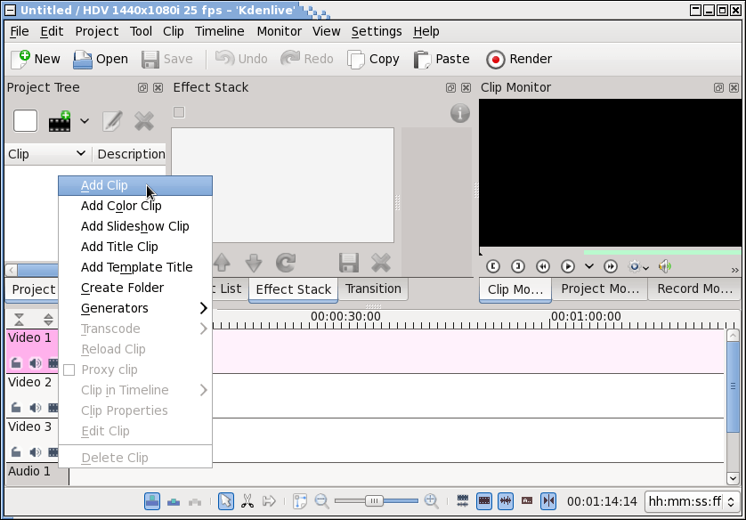
Task: Select normal edit mode icon in status bar
Action: (x=152, y=501)
